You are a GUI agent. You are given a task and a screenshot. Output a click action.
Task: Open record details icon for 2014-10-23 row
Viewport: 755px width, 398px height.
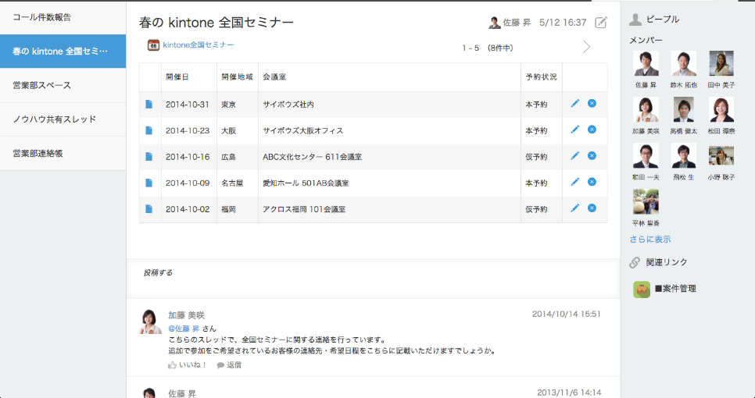[148, 130]
